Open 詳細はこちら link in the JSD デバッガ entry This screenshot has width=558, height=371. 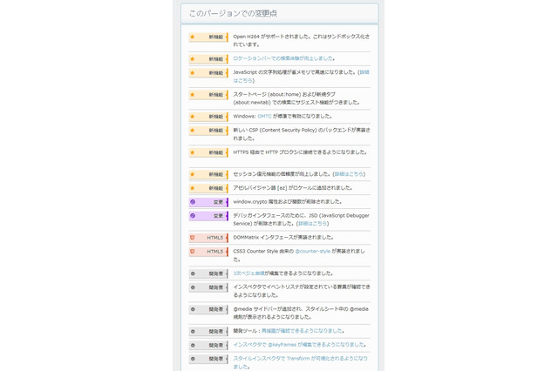tap(312, 224)
